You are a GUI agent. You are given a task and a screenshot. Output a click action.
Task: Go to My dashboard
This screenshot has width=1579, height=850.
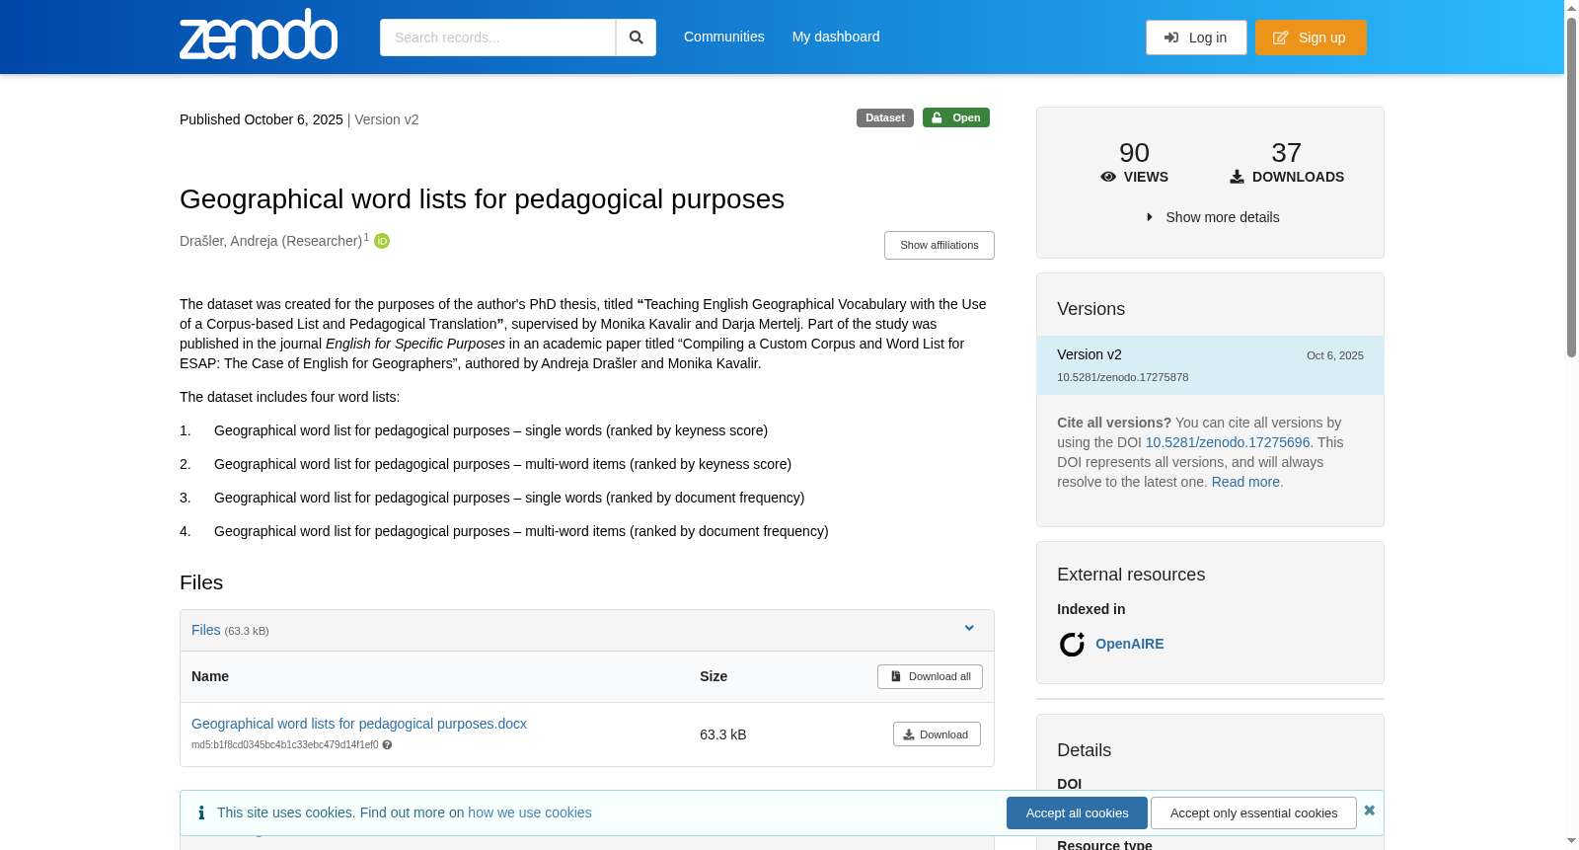point(836,37)
